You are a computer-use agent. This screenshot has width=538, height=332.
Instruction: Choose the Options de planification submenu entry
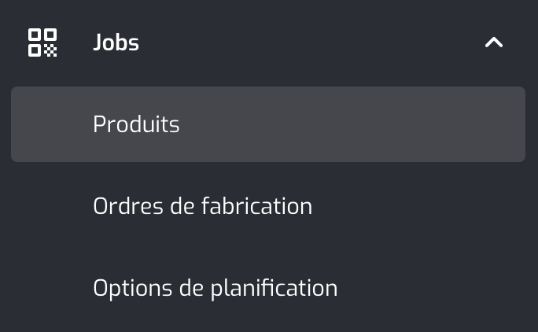pyautogui.click(x=215, y=288)
